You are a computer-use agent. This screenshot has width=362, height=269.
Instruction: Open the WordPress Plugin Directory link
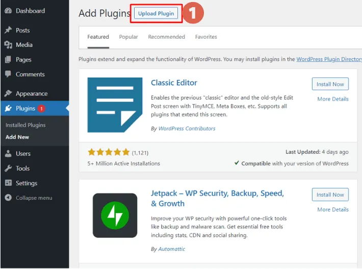click(x=329, y=59)
